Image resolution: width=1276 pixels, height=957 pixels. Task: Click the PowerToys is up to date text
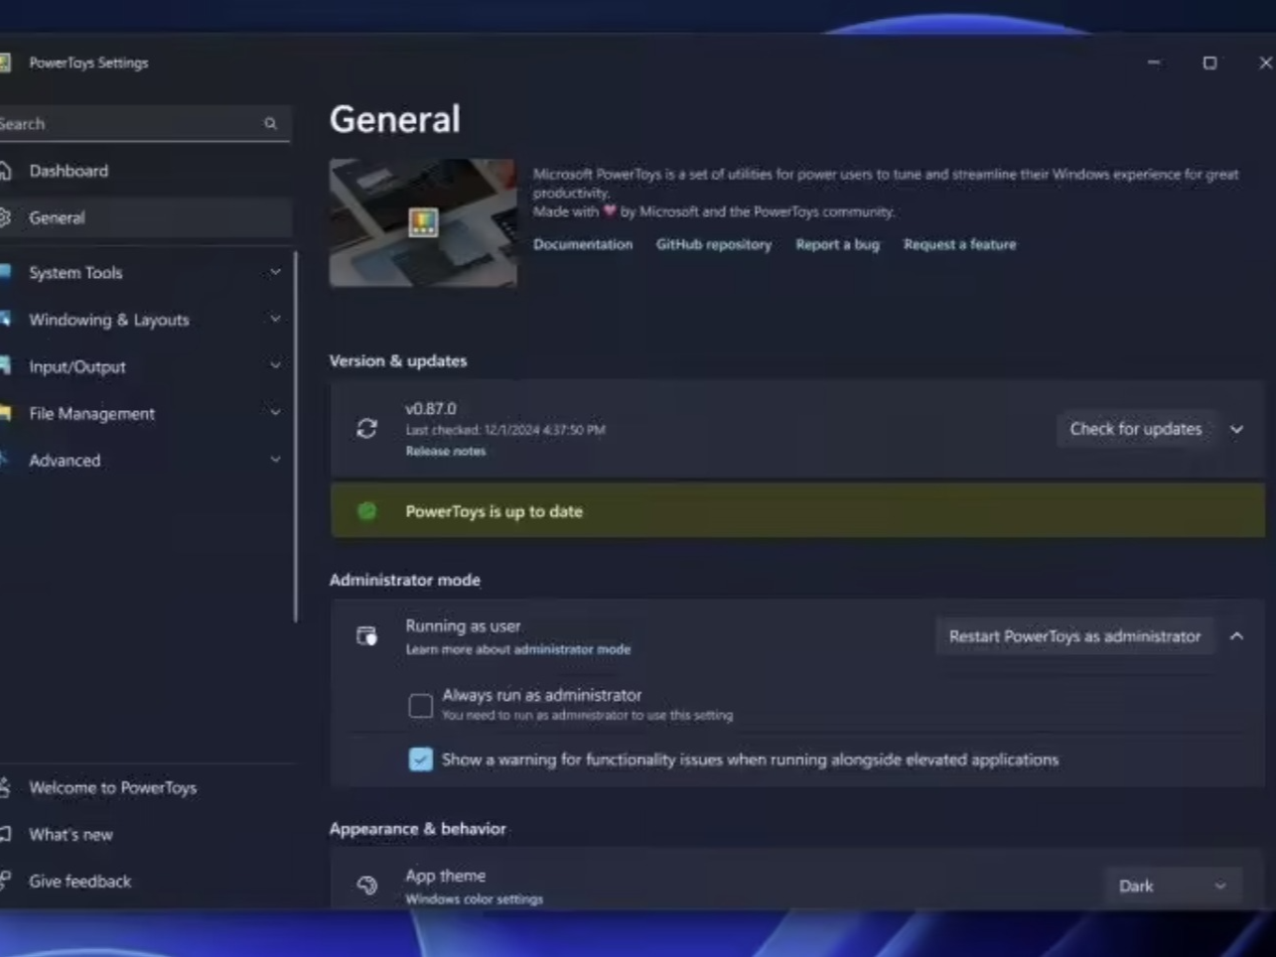(494, 511)
